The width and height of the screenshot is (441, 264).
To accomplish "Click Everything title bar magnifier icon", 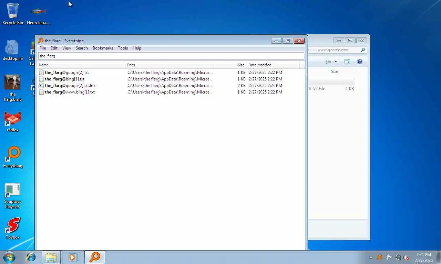I will click(41, 41).
